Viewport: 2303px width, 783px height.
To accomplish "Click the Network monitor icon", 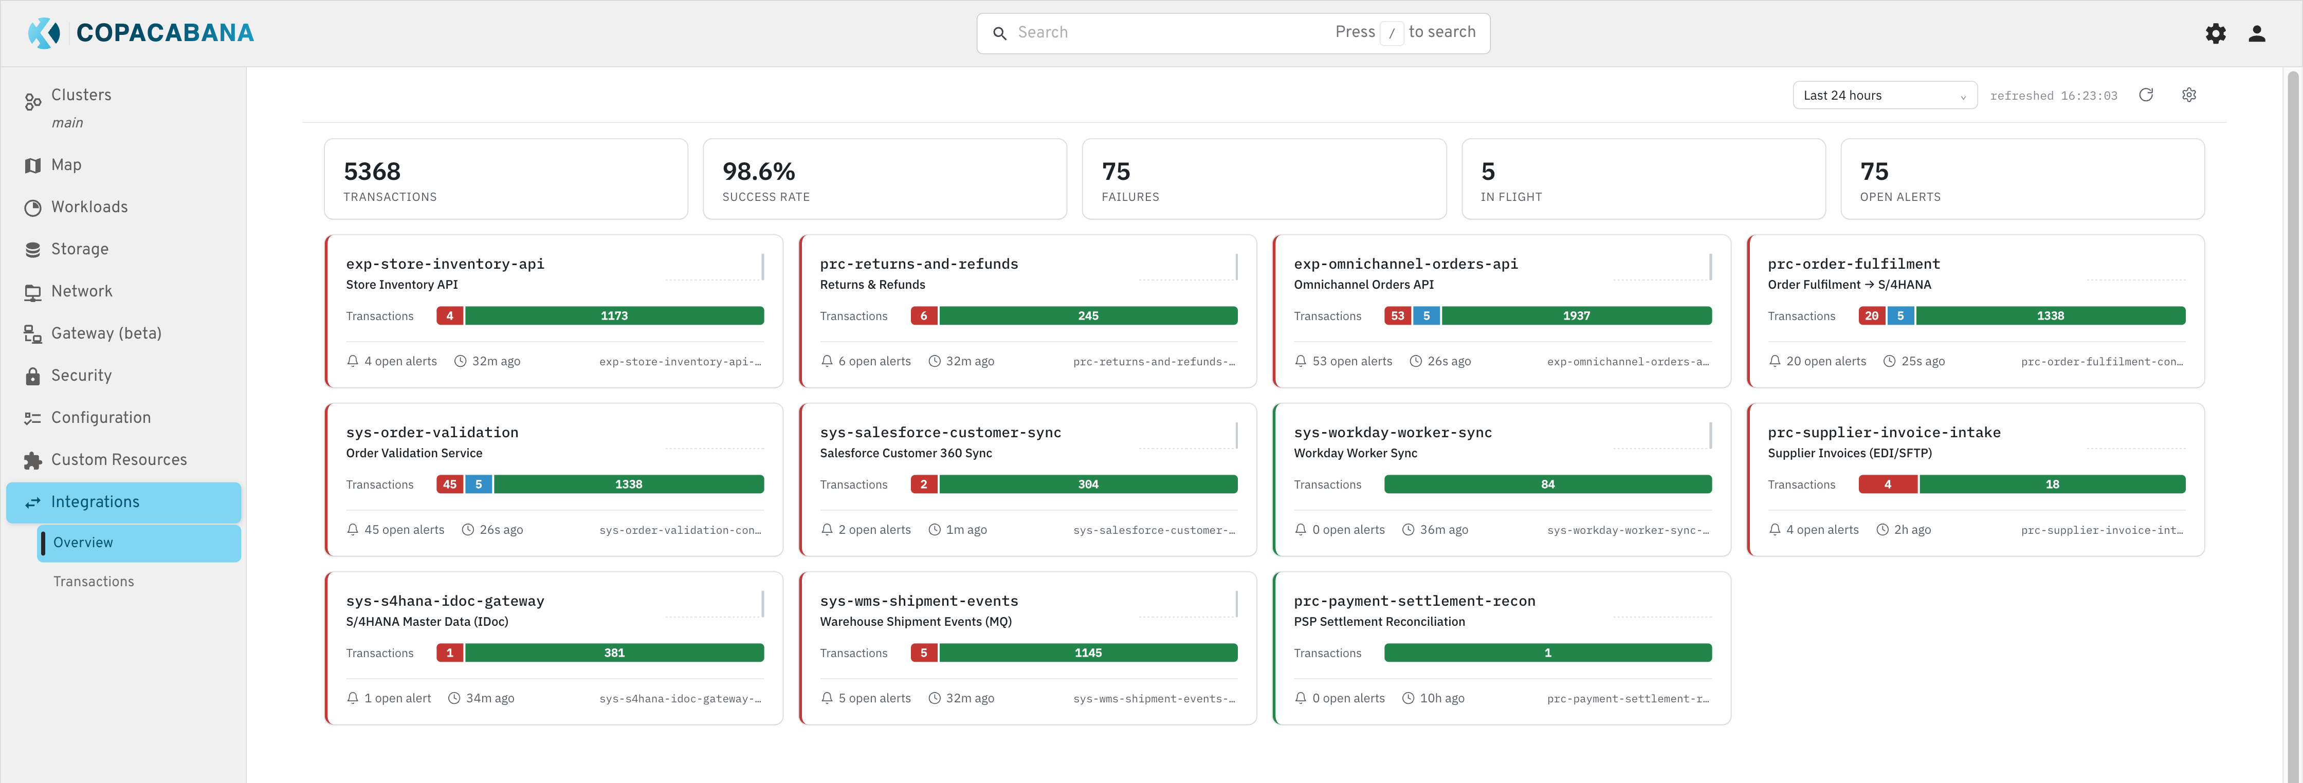I will (33, 292).
